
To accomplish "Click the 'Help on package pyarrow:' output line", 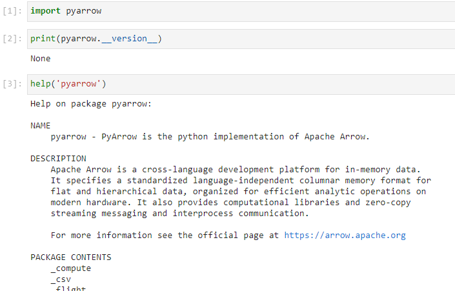I will click(90, 103).
